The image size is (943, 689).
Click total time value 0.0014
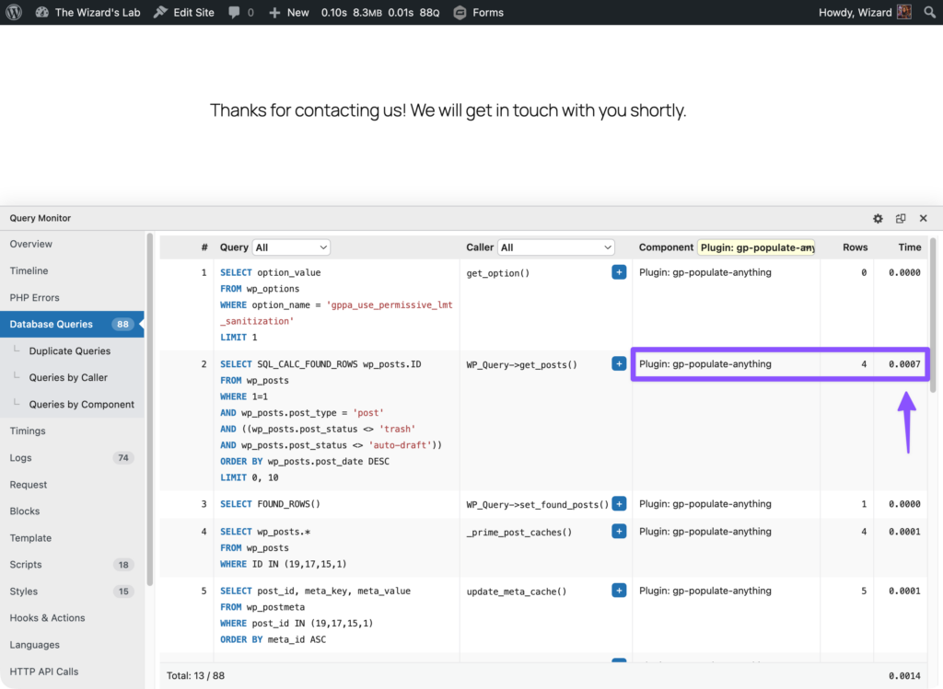[x=904, y=676]
